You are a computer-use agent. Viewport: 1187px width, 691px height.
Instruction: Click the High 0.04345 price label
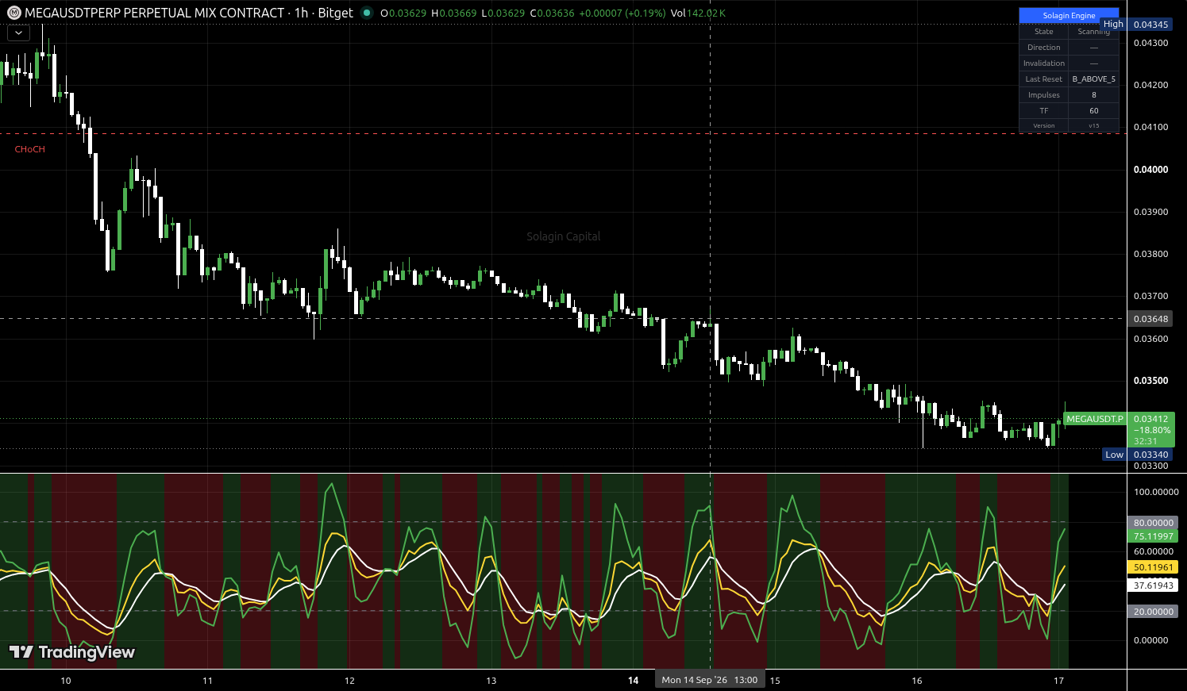point(1138,25)
